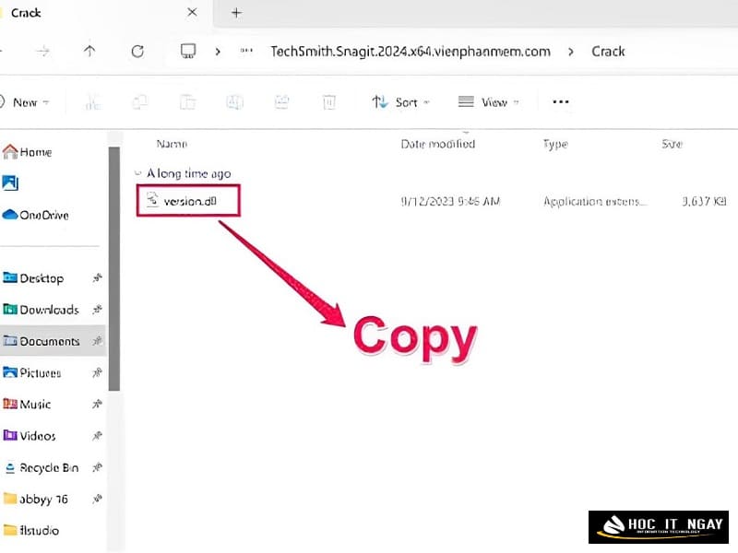738x553 pixels.
Task: Click the Crack breadcrumb segment
Action: pos(608,52)
